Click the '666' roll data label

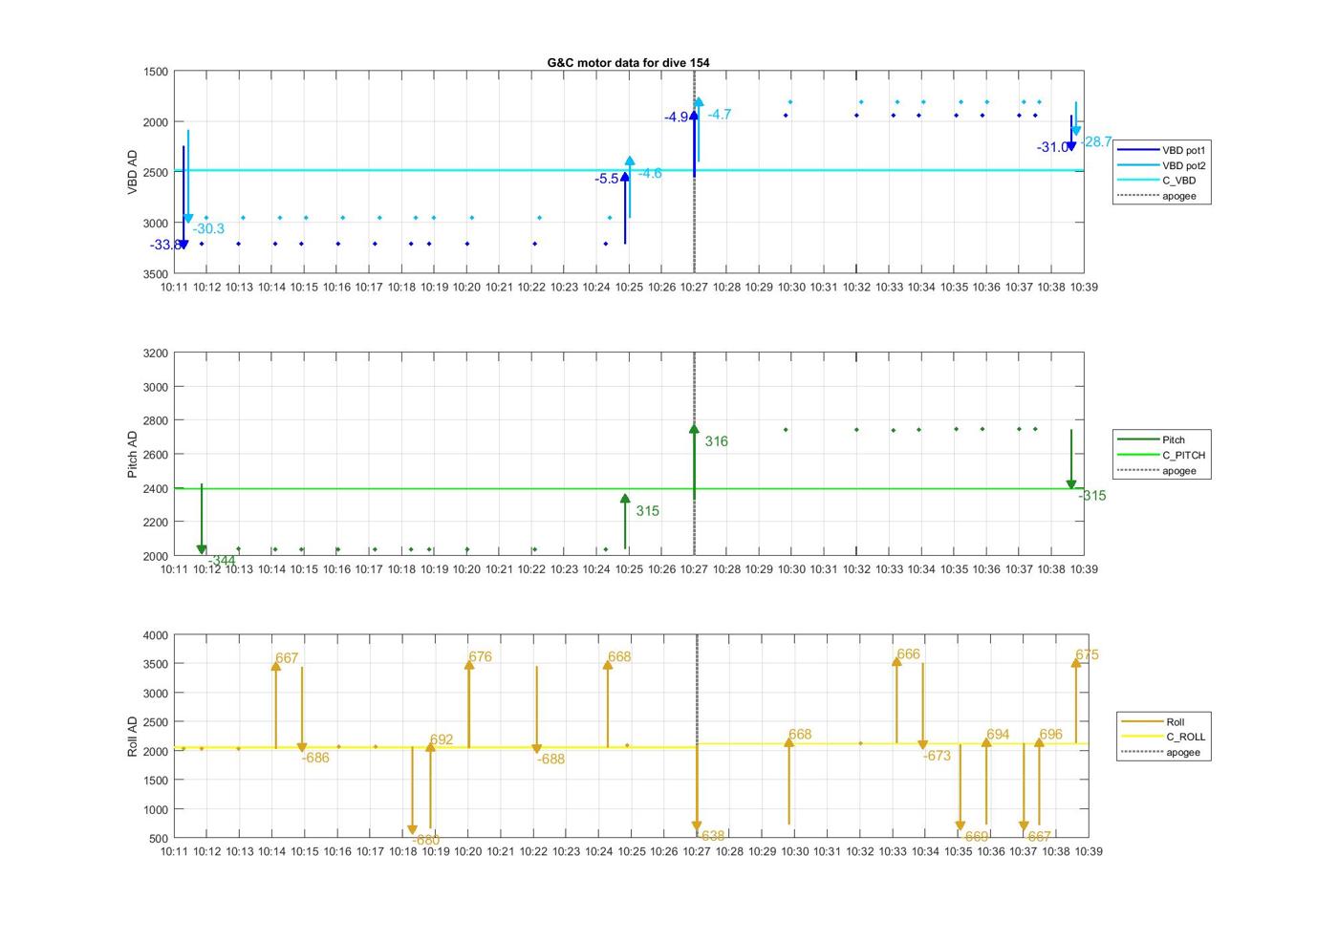coord(908,653)
